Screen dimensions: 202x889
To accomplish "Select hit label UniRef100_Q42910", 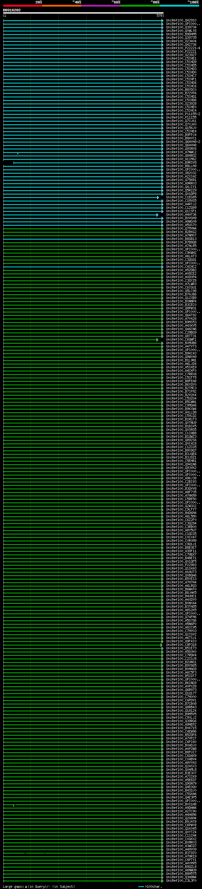I will coord(181,20).
